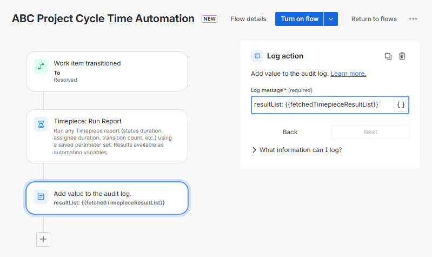The image size is (432, 257).
Task: Open the three-dot more options menu
Action: tap(413, 19)
